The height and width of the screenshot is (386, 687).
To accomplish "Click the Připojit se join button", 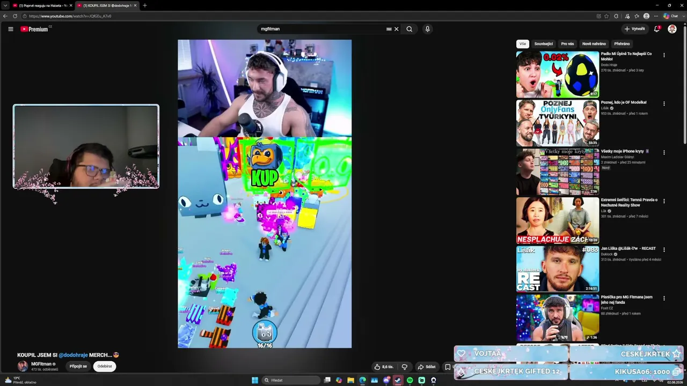I will [78, 367].
